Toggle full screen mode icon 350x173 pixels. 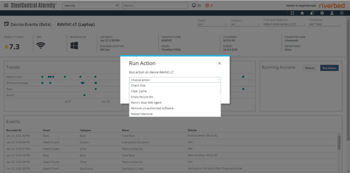click(293, 13)
